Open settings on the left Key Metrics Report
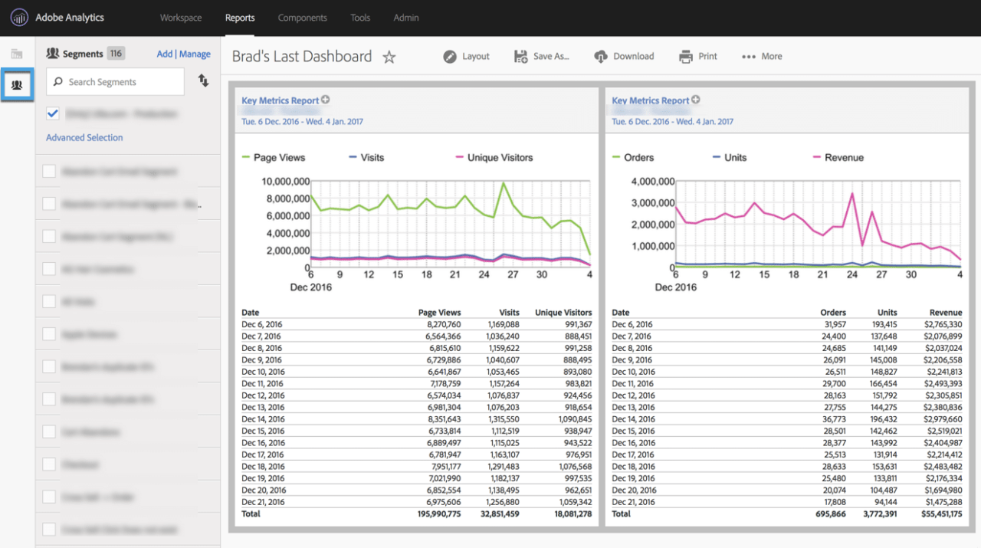Viewport: 981px width, 548px height. tap(325, 99)
